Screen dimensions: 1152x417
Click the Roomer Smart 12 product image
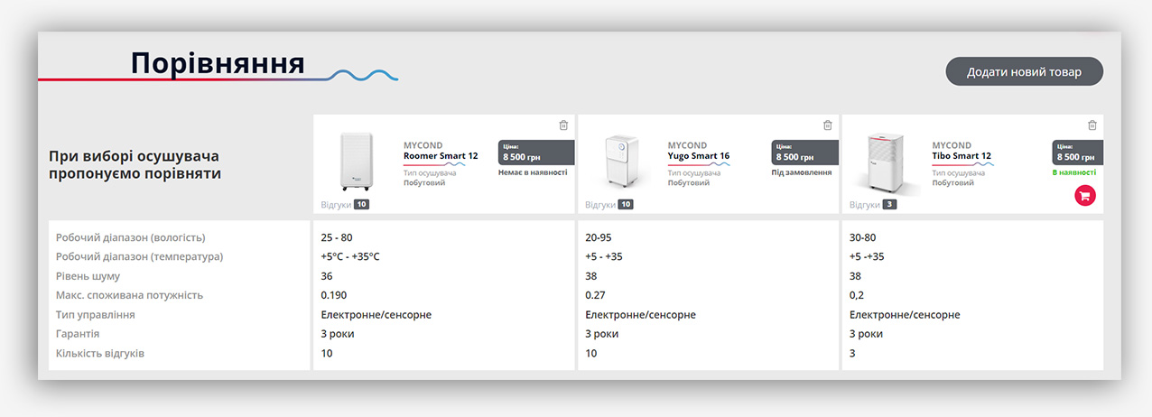[356, 162]
